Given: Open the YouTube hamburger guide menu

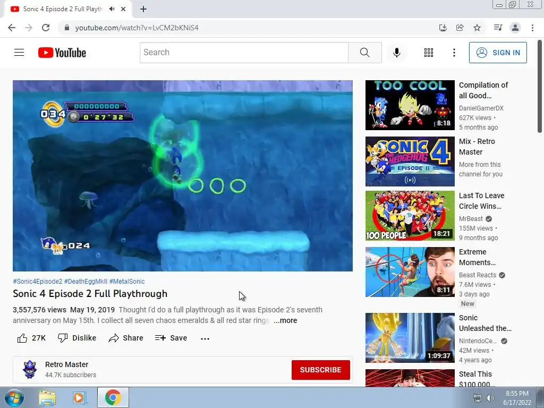Looking at the screenshot, I should coord(19,53).
